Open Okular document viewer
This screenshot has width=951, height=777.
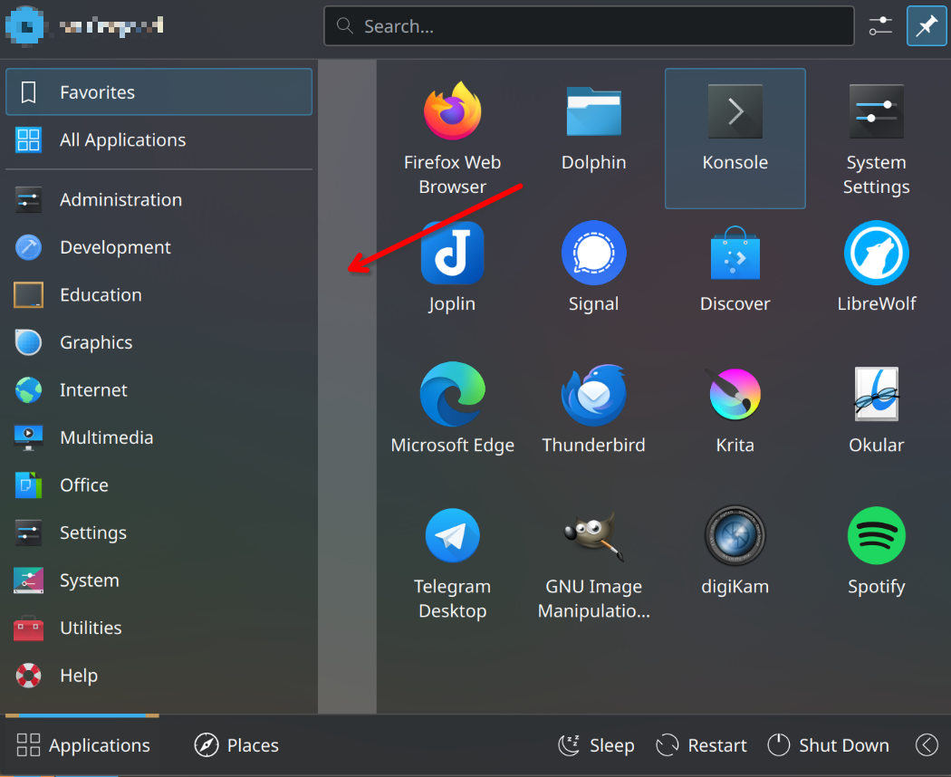click(x=876, y=408)
